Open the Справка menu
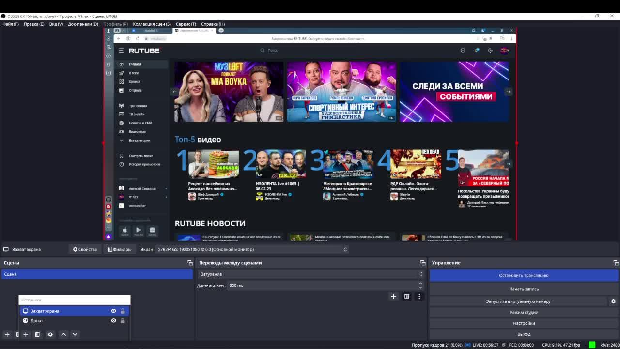This screenshot has width=620, height=349. point(213,24)
